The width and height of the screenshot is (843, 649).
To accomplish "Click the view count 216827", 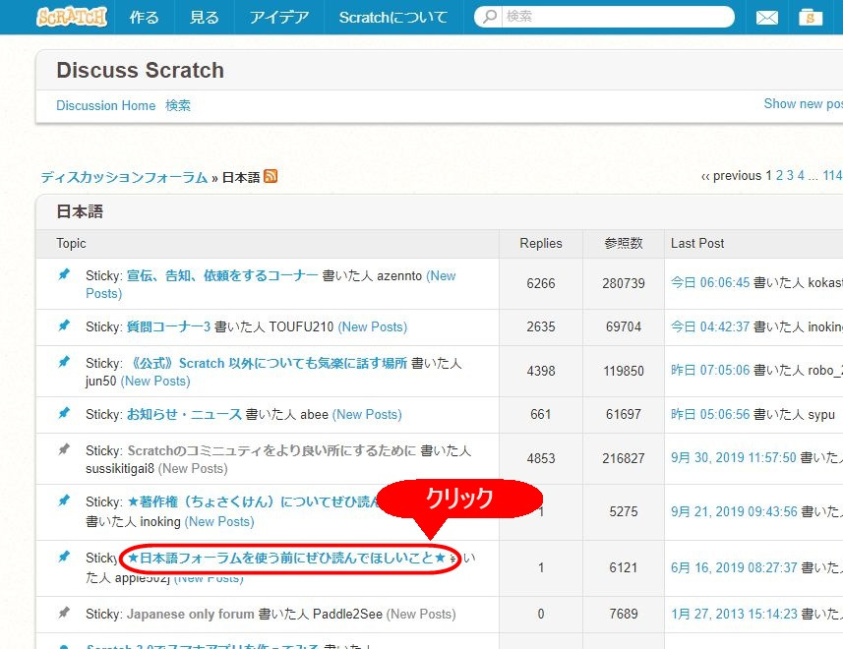I will [624, 458].
